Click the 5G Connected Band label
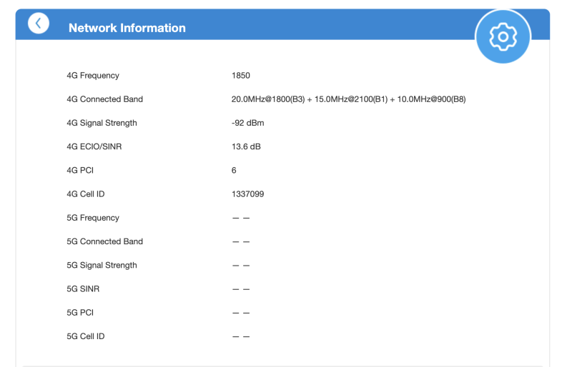 pyautogui.click(x=104, y=241)
